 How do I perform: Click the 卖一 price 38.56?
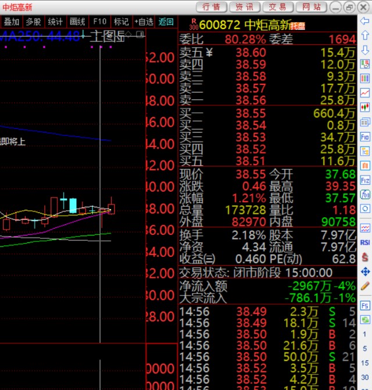click(x=251, y=101)
